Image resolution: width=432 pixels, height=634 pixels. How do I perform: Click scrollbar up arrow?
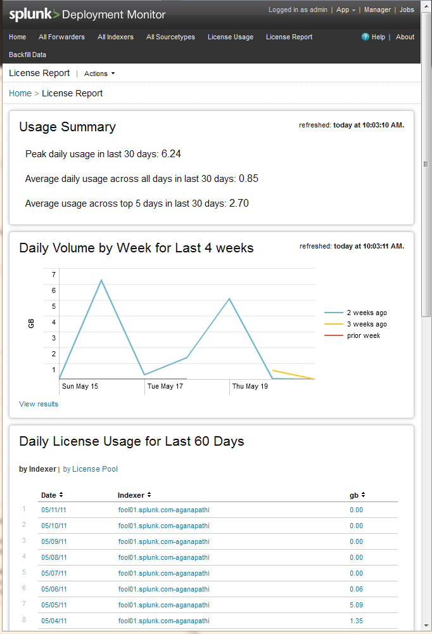coord(426,6)
